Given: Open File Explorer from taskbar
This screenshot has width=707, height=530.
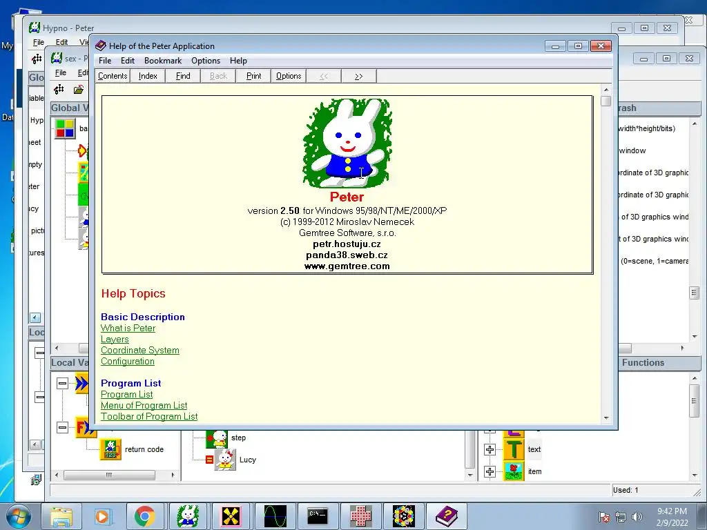Looking at the screenshot, I should (x=61, y=516).
